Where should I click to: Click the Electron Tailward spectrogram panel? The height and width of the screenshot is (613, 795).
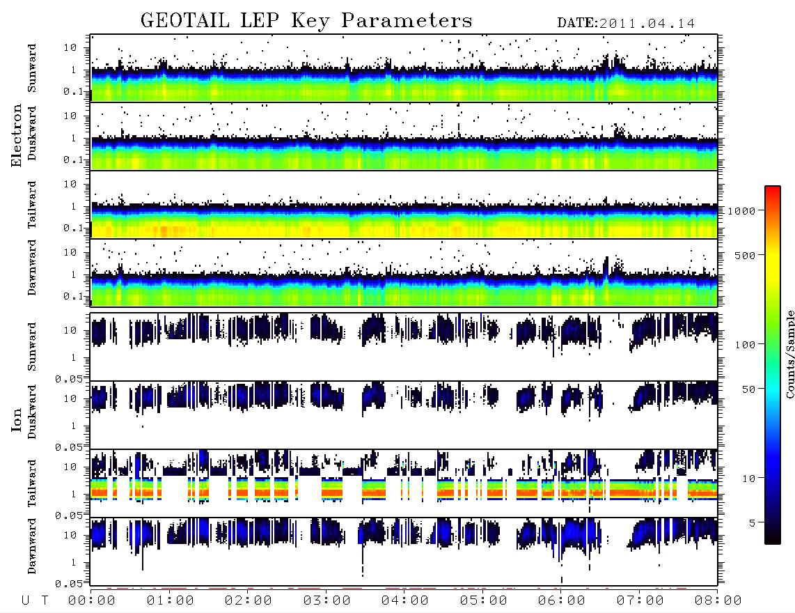[404, 205]
